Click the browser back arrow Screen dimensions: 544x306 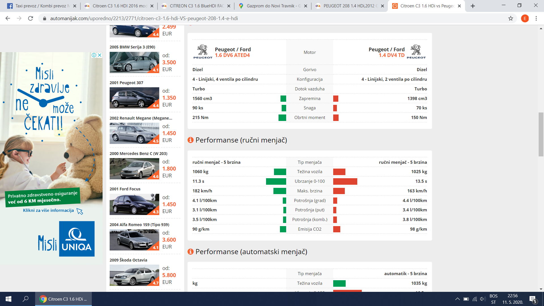click(x=8, y=18)
